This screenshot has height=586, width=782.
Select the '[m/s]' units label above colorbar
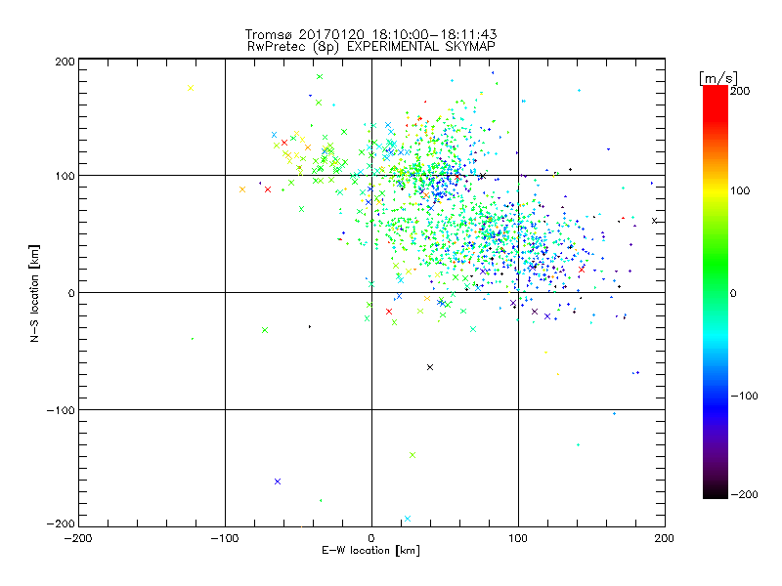click(x=718, y=78)
